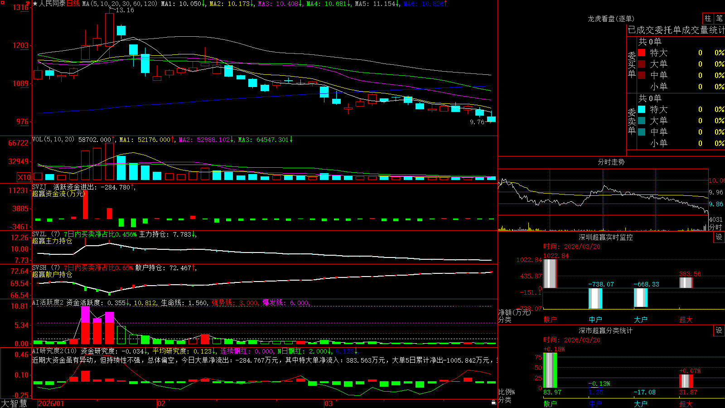725x408 pixels.
Task: Click the 中户 label in 实时监控 chart
Action: tap(595, 320)
